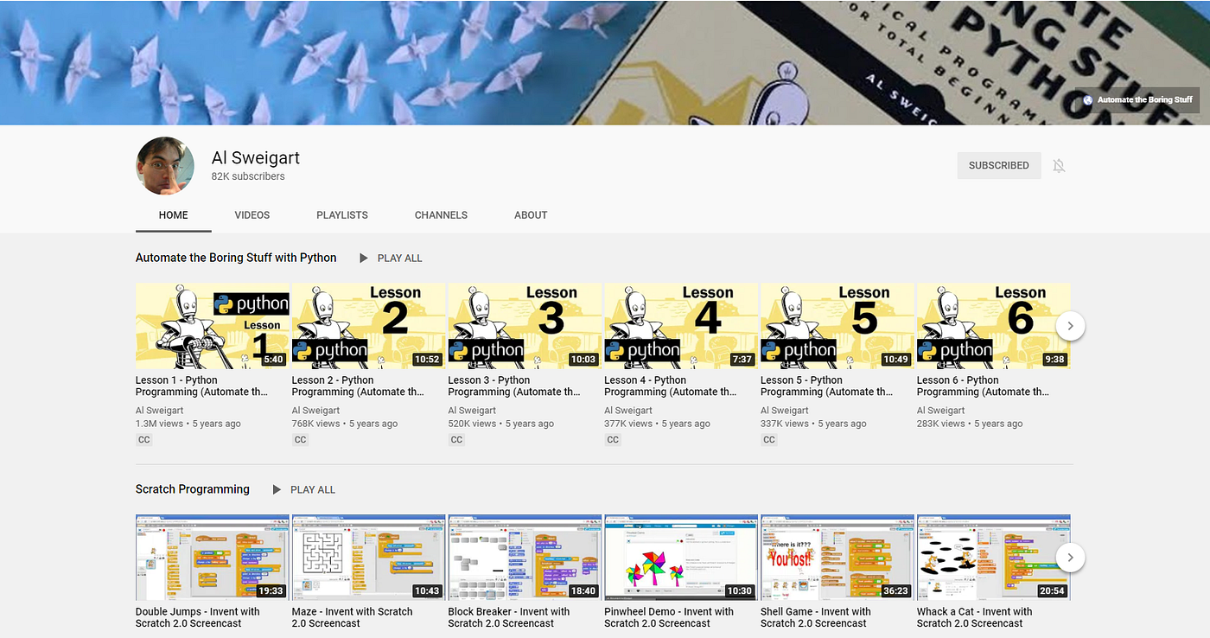Switch to the PLAYLISTS tab
The height and width of the screenshot is (638, 1210).
point(341,214)
